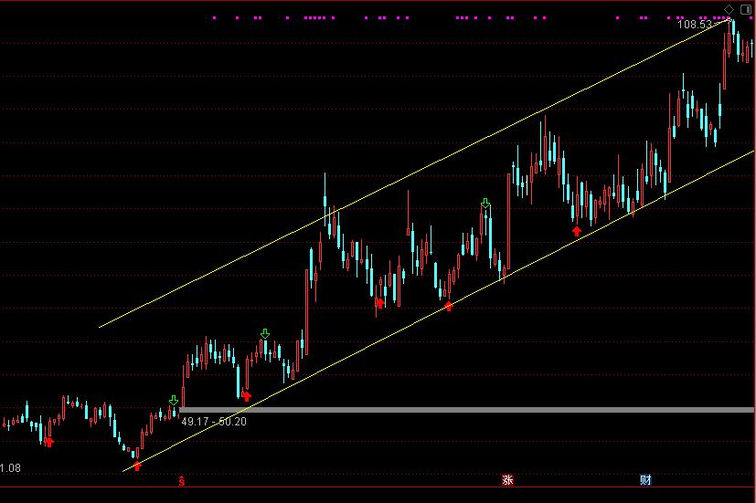Click the rightmost red up-arrow buy signal
Screen dimensions: 756x503
click(577, 232)
